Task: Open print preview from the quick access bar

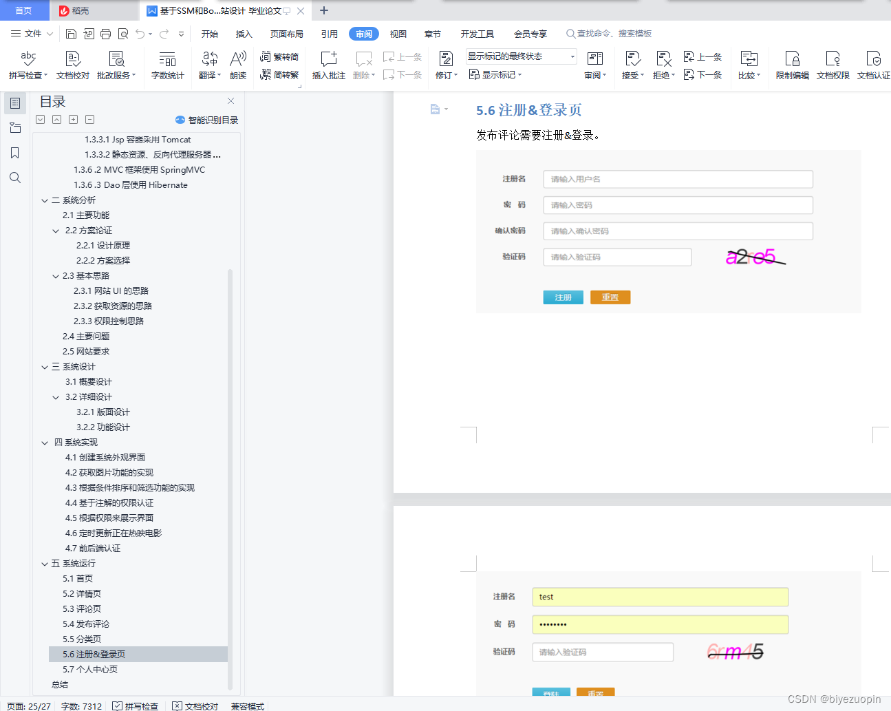Action: [123, 34]
